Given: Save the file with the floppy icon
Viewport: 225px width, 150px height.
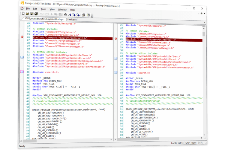Looking at the screenshot, I should coord(32,13).
